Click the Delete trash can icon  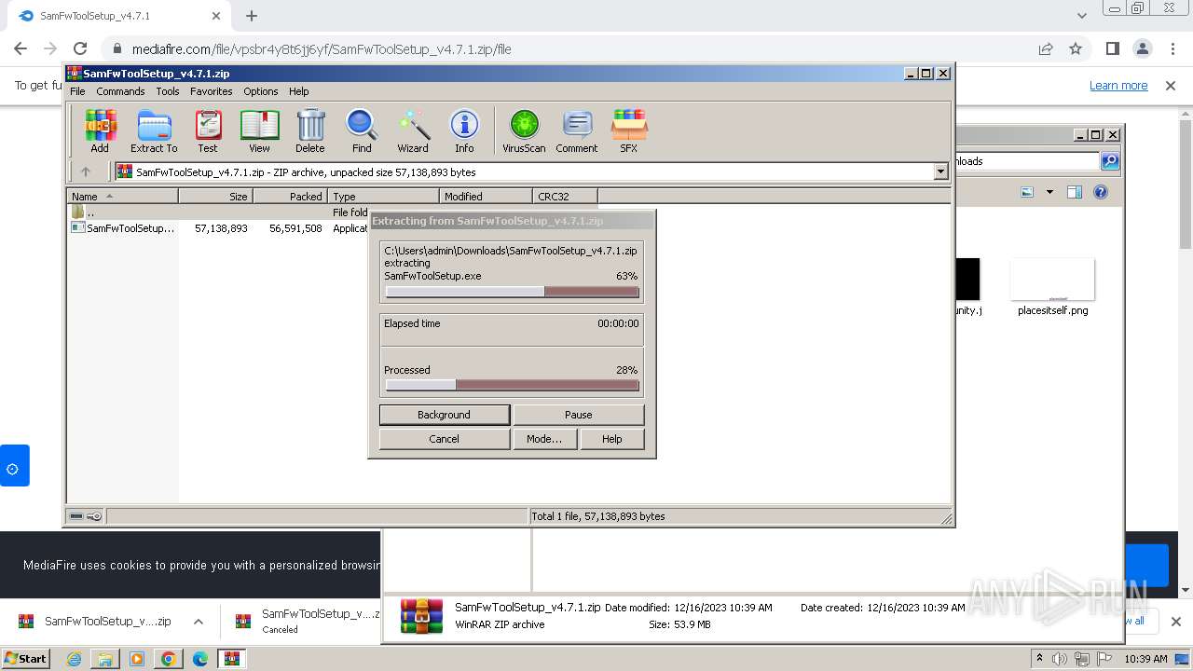point(310,130)
